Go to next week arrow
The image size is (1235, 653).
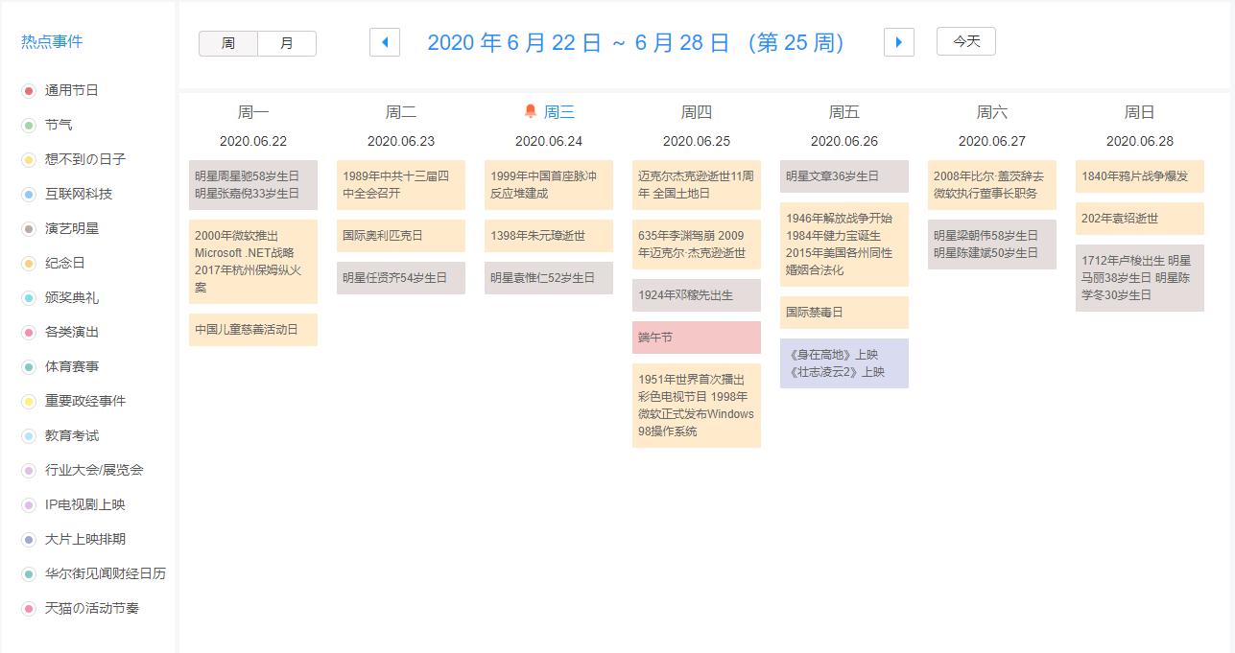click(x=899, y=42)
